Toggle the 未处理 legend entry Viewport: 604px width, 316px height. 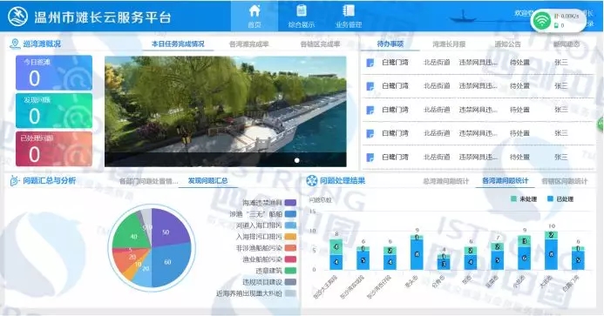point(524,199)
